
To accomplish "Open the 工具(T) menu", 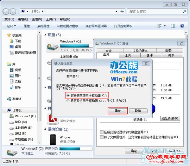I will (51, 19).
